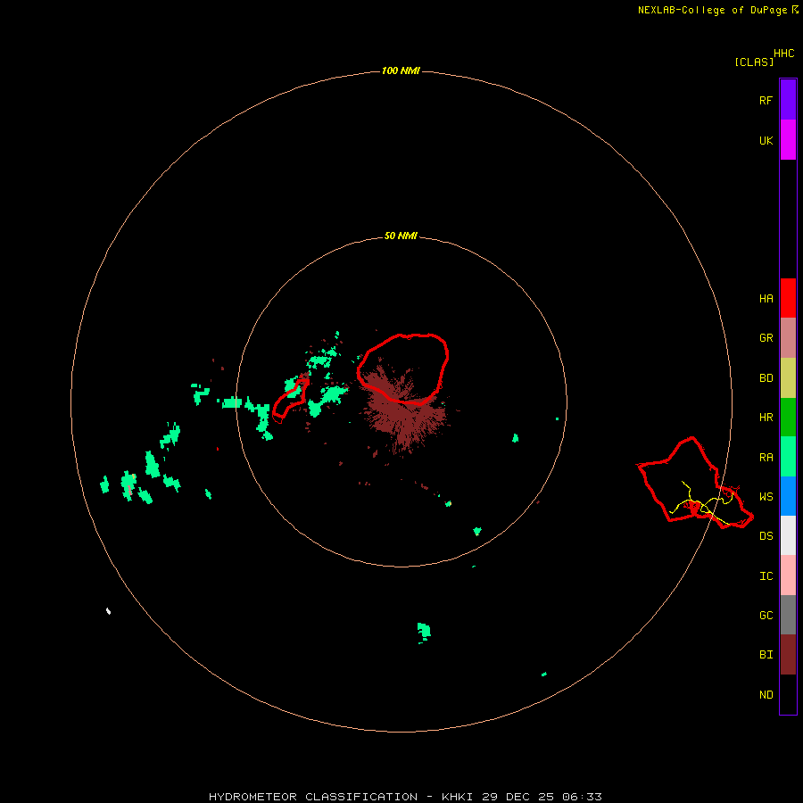Click the BI legend label
803x803 pixels.
click(x=766, y=655)
